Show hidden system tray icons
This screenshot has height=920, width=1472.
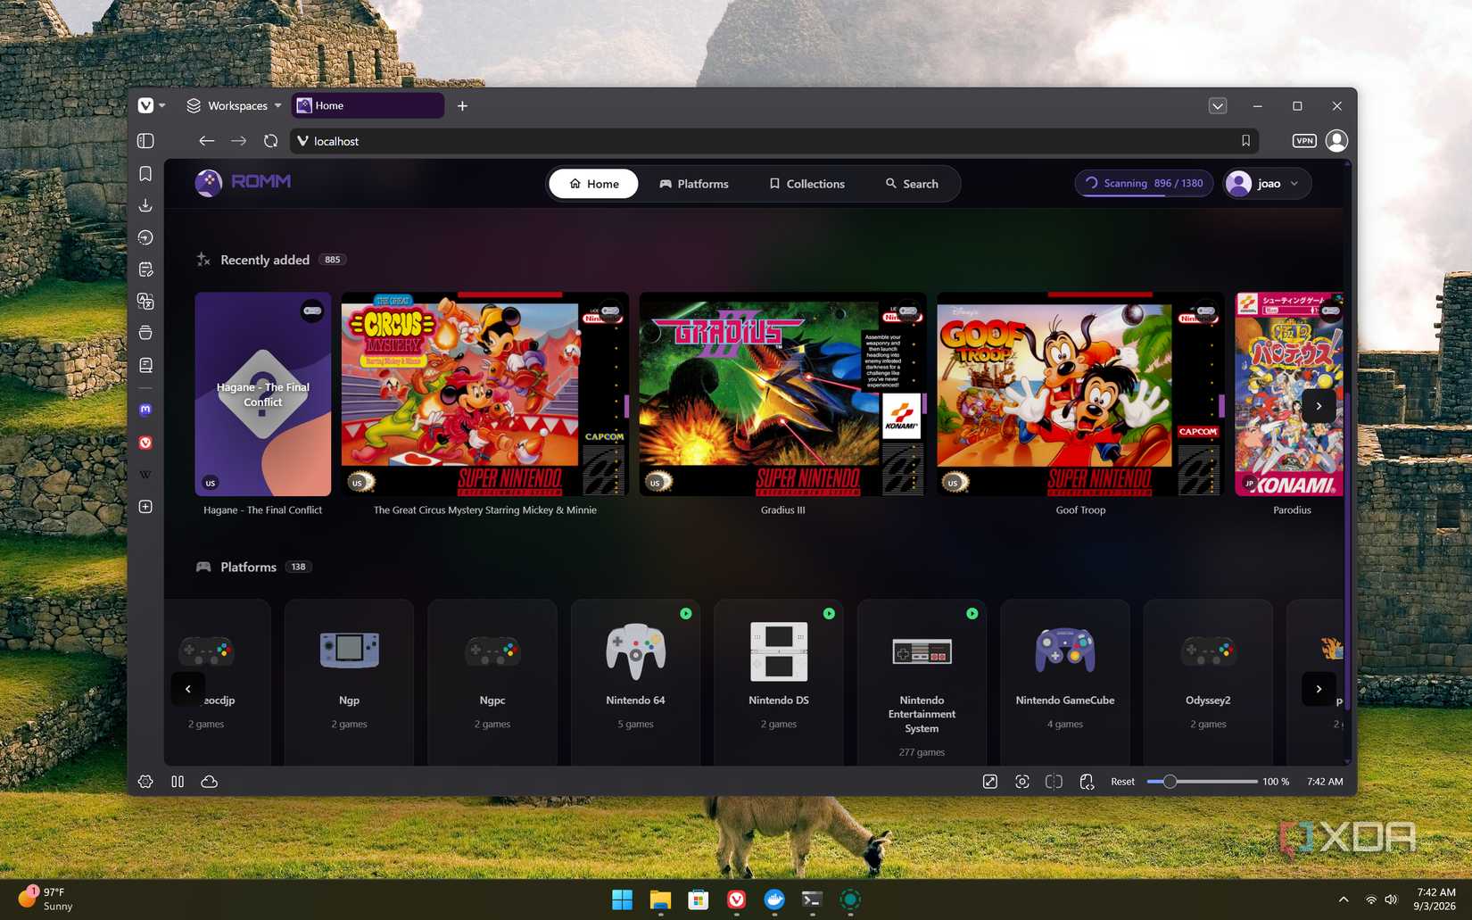click(x=1344, y=899)
